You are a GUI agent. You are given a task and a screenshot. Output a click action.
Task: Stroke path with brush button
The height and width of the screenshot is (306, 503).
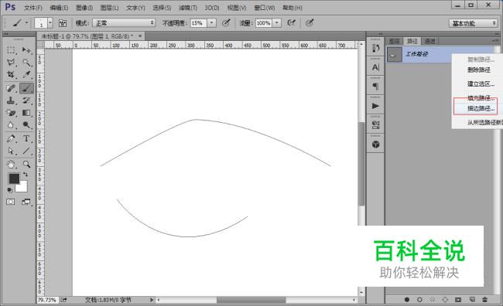pyautogui.click(x=419, y=300)
